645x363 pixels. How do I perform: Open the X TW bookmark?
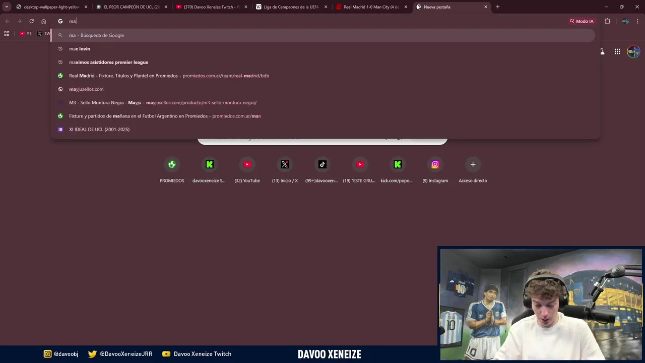pyautogui.click(x=44, y=34)
